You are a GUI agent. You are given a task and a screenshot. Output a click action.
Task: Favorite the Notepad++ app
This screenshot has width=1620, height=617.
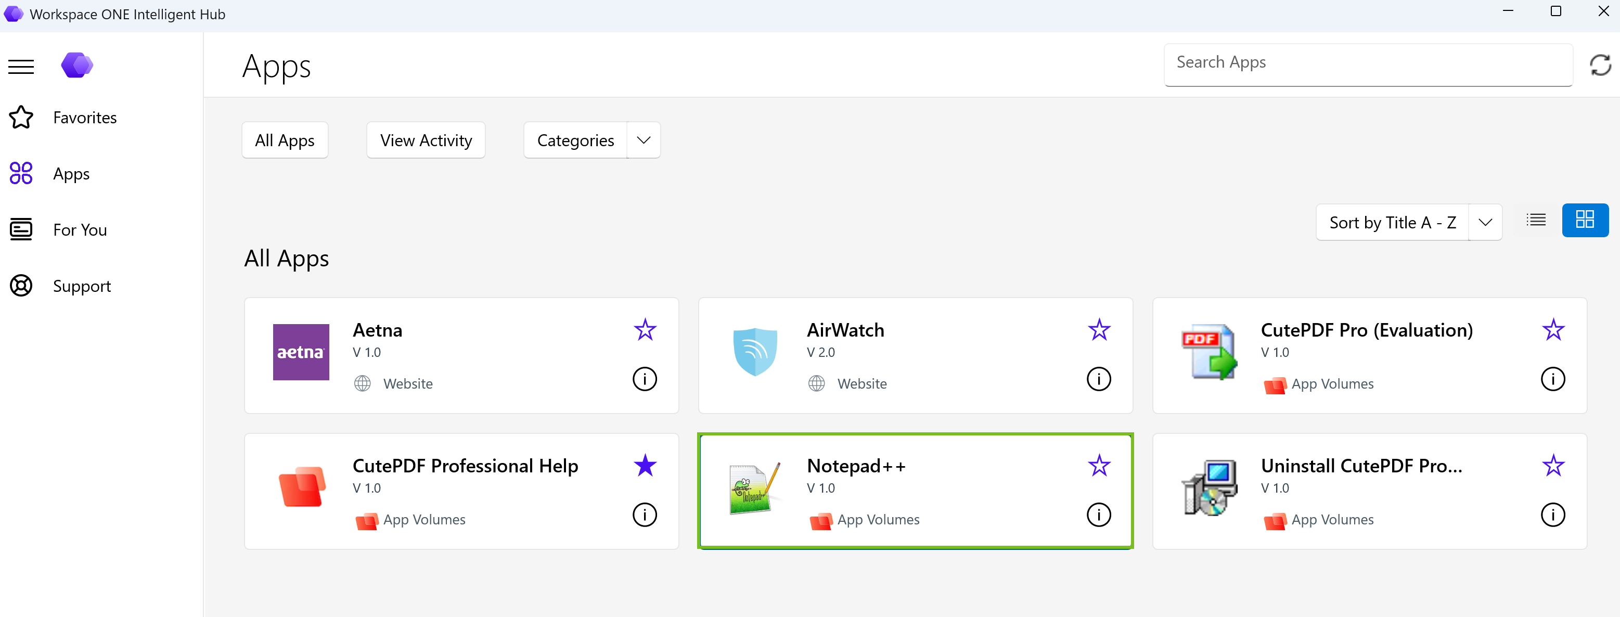(x=1099, y=466)
